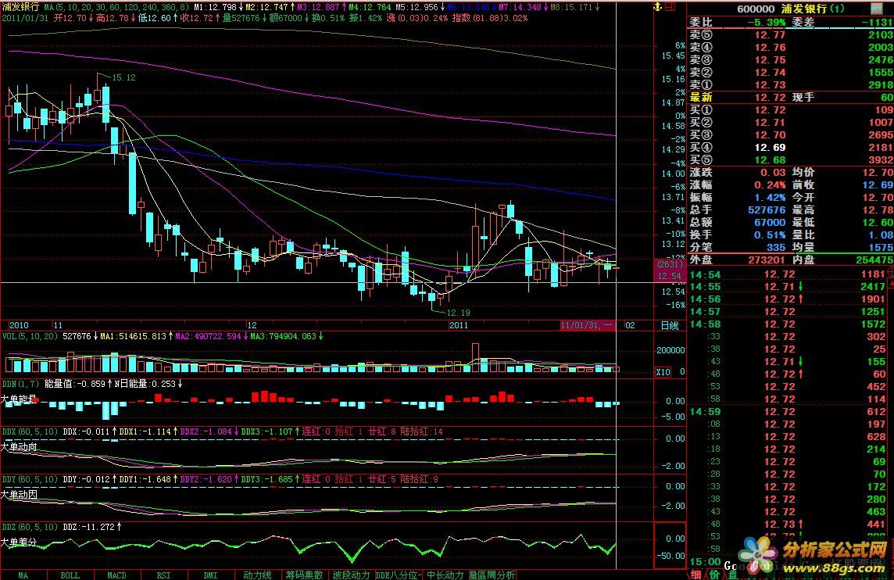
Task: Click the 大单动因 pane label
Action: 19,495
